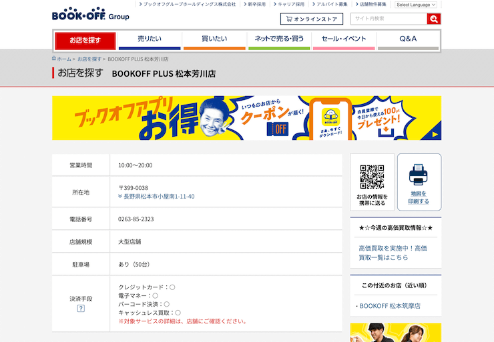The width and height of the screenshot is (494, 342).
Task: Click the arrow icon beside the address link
Action: click(x=120, y=196)
